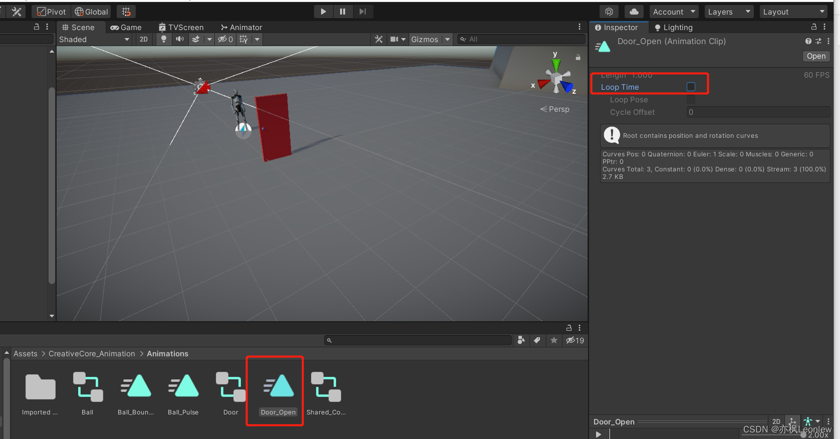Click the Project panel search field
Screen dimensions: 840x439
[418, 341]
